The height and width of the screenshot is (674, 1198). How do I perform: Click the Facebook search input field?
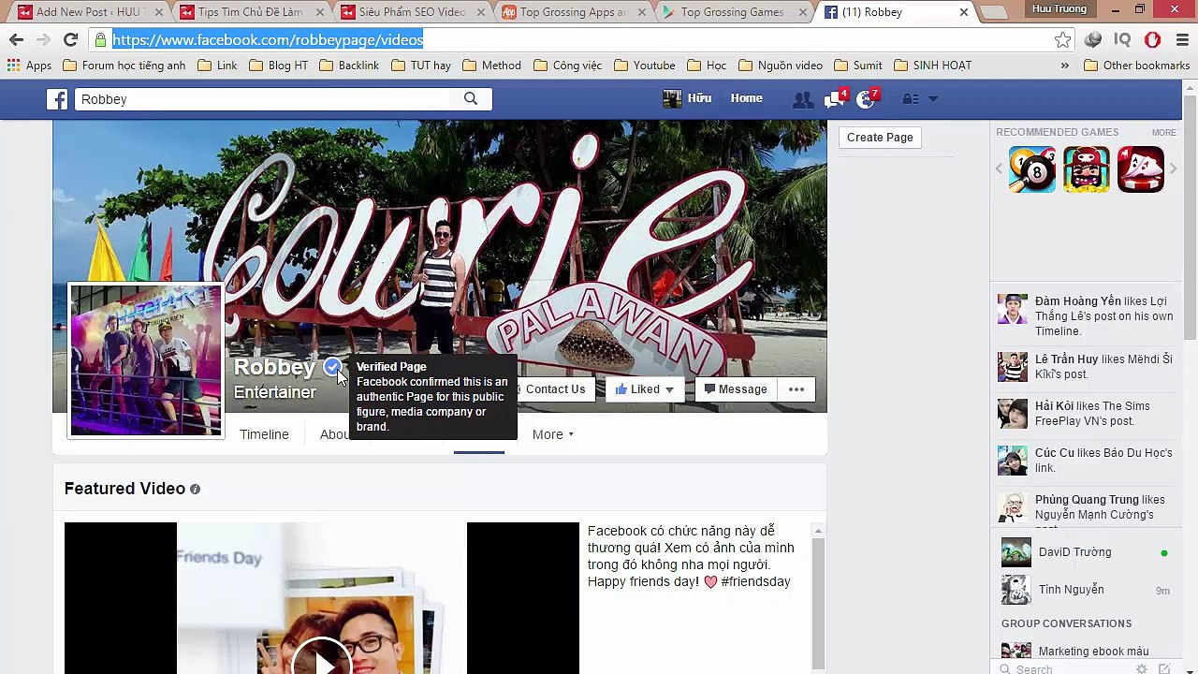click(x=265, y=99)
